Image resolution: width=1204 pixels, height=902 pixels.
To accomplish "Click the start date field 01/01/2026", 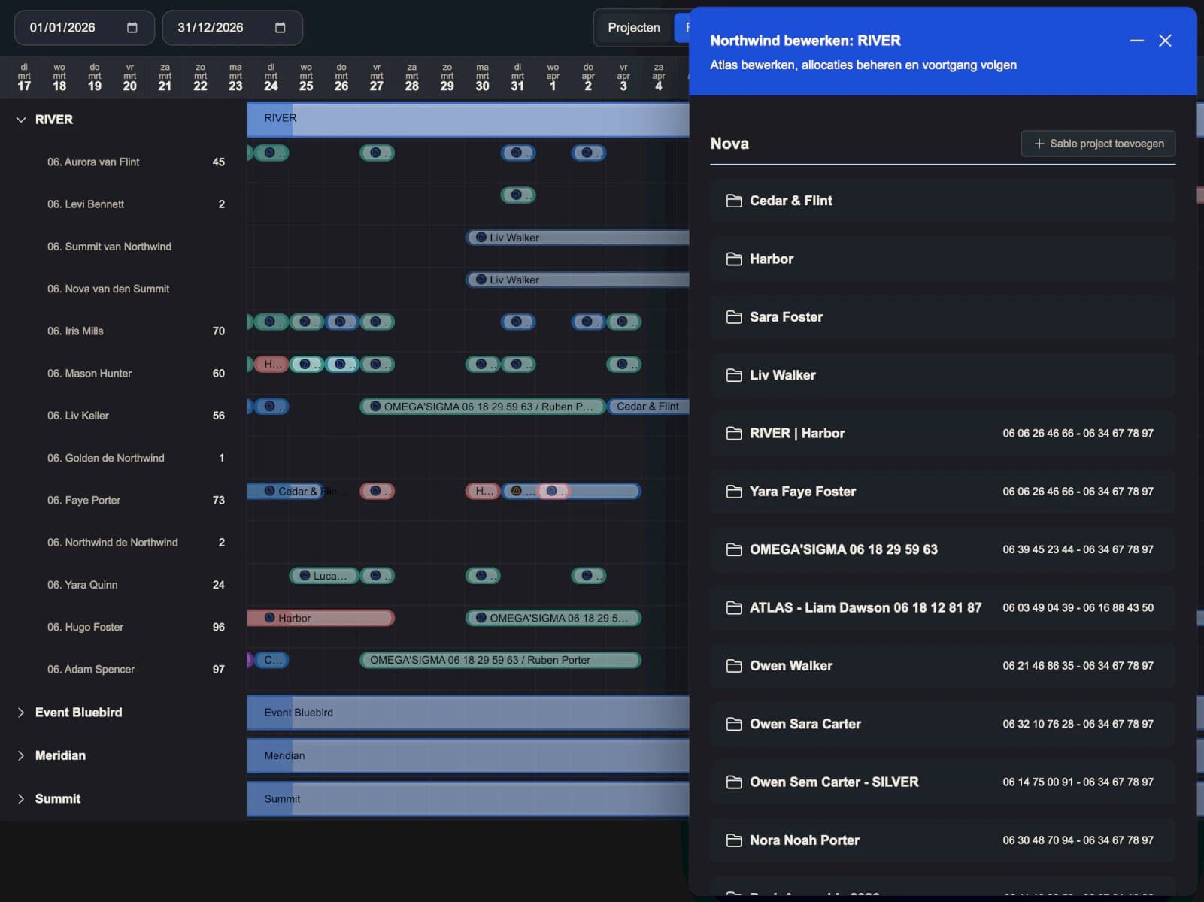I will (x=63, y=28).
